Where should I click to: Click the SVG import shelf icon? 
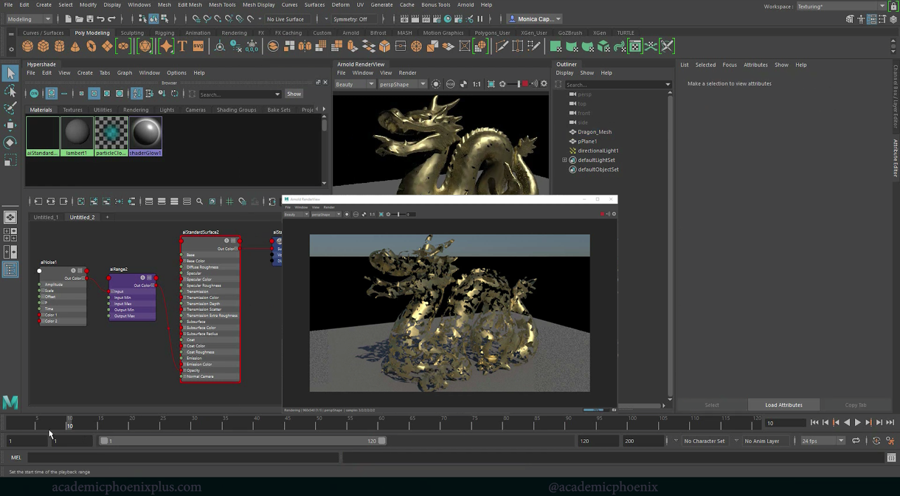(x=198, y=46)
